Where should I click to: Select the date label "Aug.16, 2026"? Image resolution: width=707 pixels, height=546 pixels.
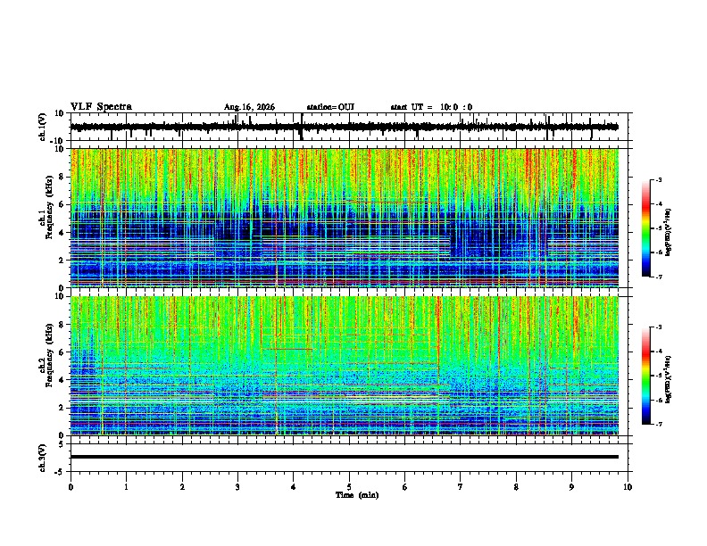[249, 107]
